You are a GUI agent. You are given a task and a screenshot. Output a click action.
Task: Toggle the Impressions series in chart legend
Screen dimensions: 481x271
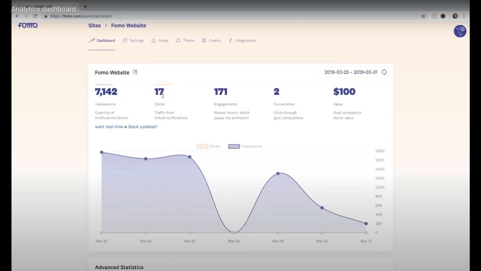click(245, 146)
